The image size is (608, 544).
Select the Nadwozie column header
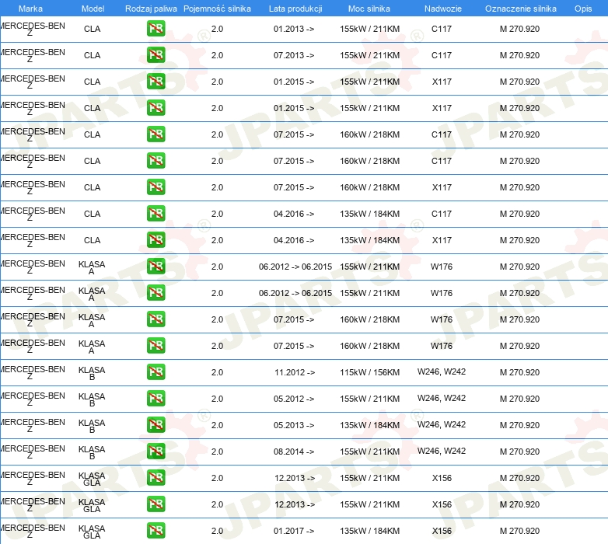[442, 8]
